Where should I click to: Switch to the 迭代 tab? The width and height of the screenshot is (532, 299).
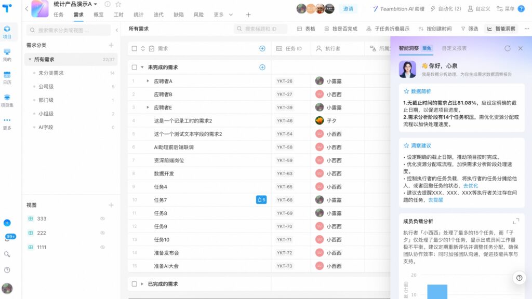tap(158, 15)
